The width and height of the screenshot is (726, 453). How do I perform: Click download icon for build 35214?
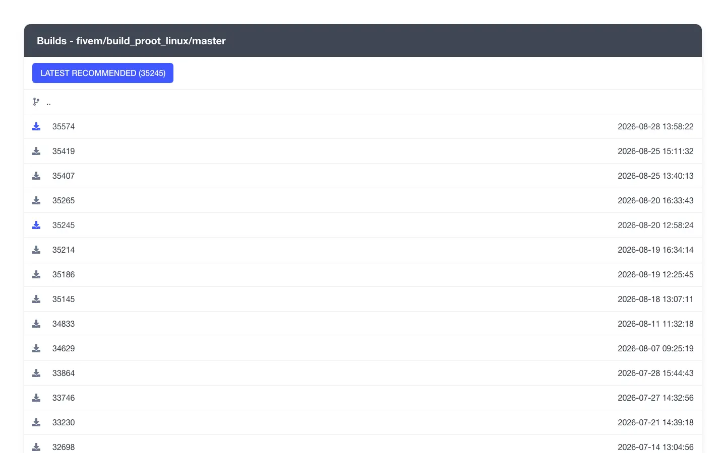[36, 250]
